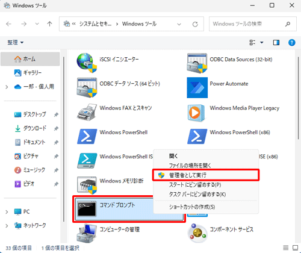Screen dimensions: 301x253
Task: Click the 1 個の項目を選択 status text
Action: [60, 248]
